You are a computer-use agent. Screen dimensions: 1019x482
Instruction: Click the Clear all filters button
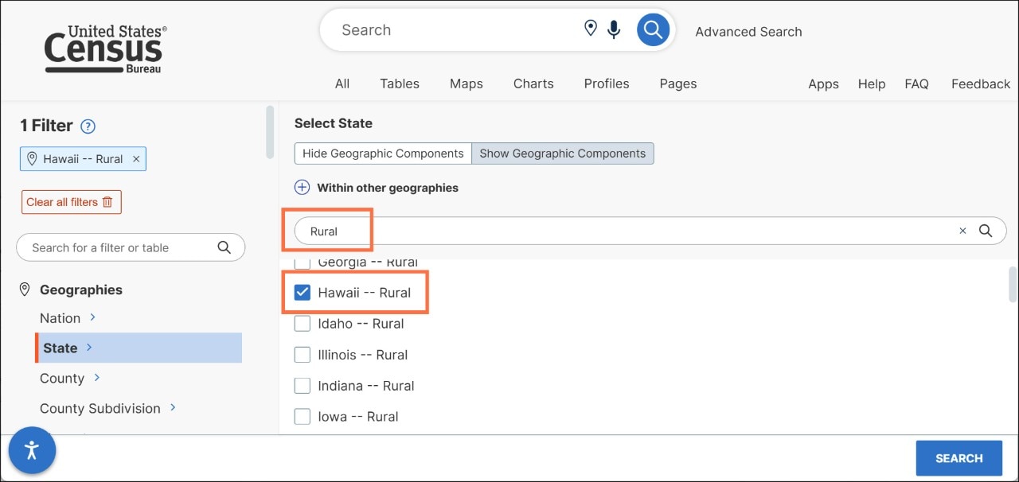coord(72,202)
